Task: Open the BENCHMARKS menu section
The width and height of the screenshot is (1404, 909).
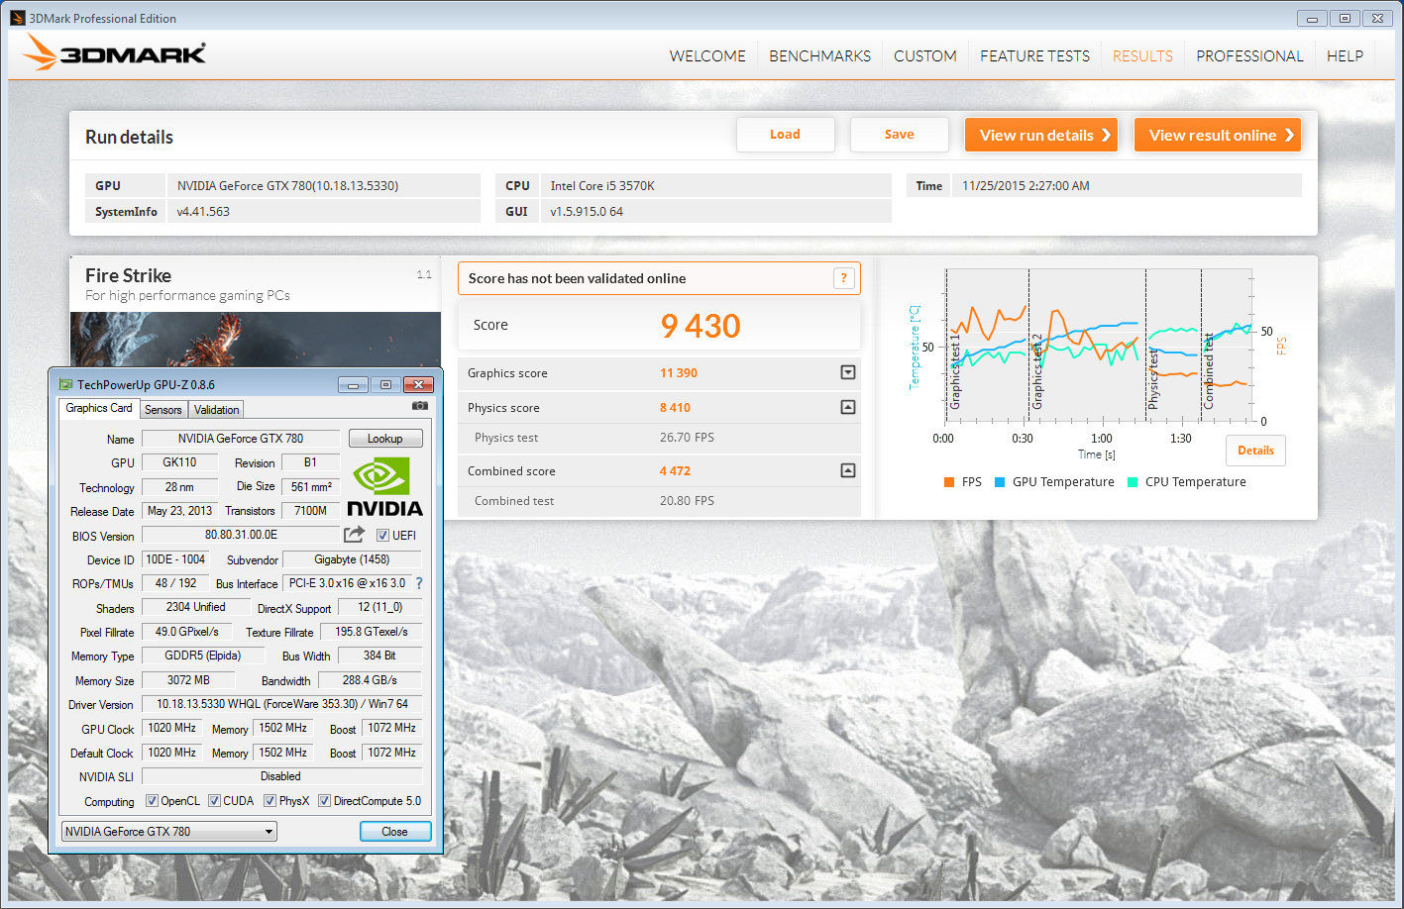Action: (x=819, y=56)
